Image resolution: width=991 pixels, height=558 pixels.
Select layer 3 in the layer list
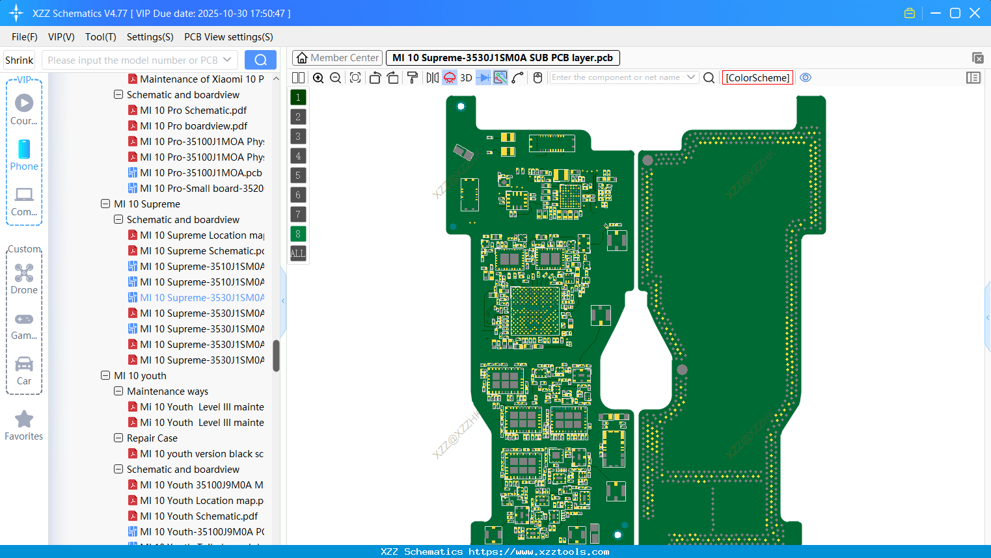point(297,136)
